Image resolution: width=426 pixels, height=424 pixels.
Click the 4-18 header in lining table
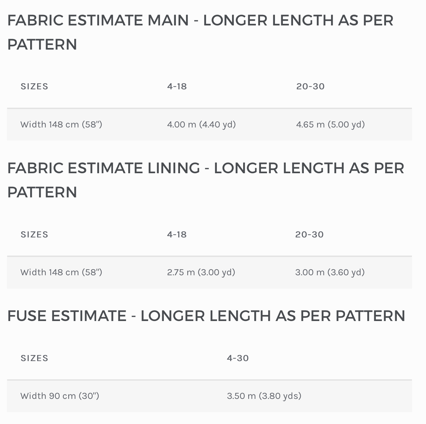tap(177, 235)
